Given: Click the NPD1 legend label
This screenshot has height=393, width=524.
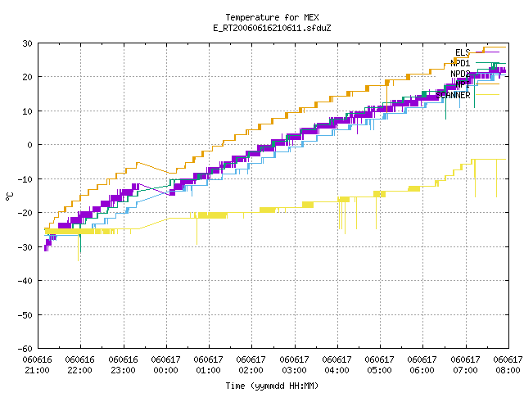Looking at the screenshot, I should [x=460, y=63].
